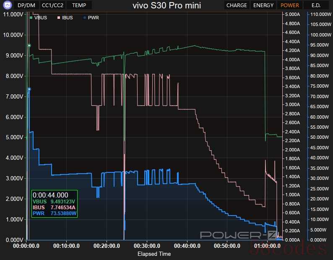Click the PWR 73.53880W readout value
Screen dimensions: 333x260
(63, 213)
